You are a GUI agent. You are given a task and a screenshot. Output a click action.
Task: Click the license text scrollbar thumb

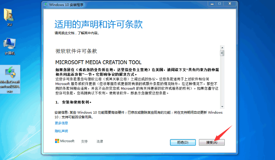222,53
